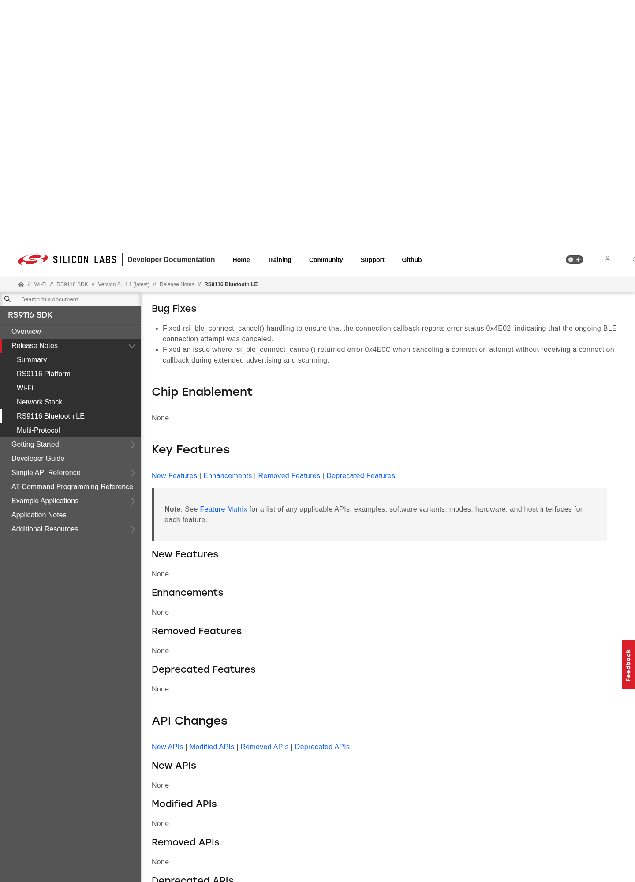Focus the Search this document field
The image size is (635, 882).
point(78,299)
